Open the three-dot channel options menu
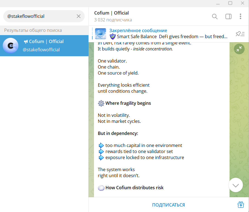 (240, 16)
